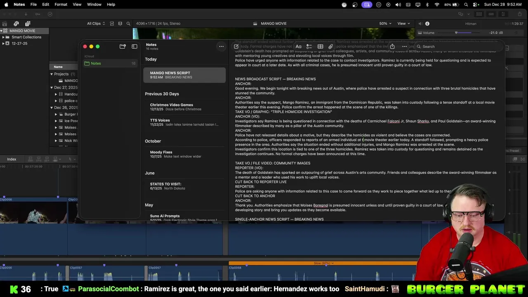The image size is (528, 297).
Task: Open TTS Voices note
Action: coord(184,122)
